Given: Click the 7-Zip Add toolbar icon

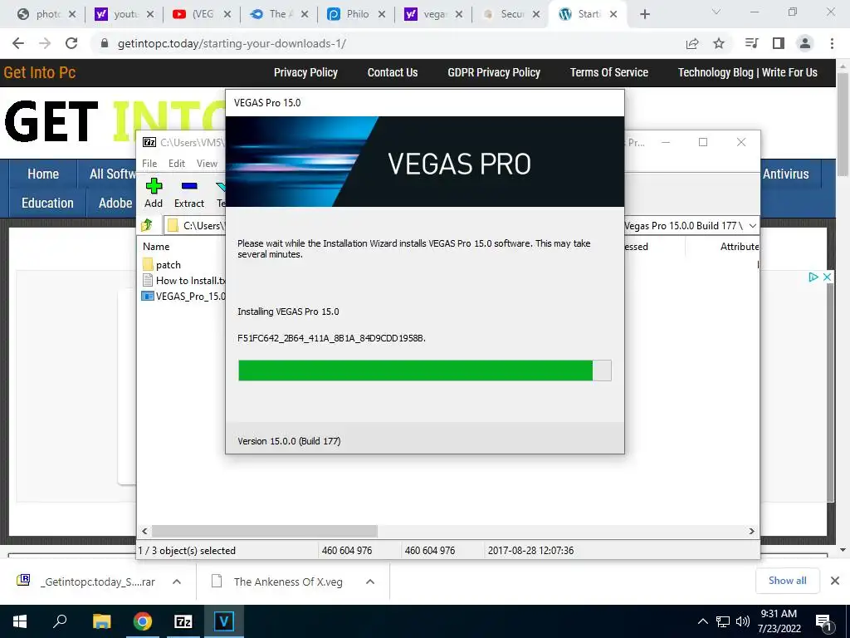Looking at the screenshot, I should [x=154, y=186].
